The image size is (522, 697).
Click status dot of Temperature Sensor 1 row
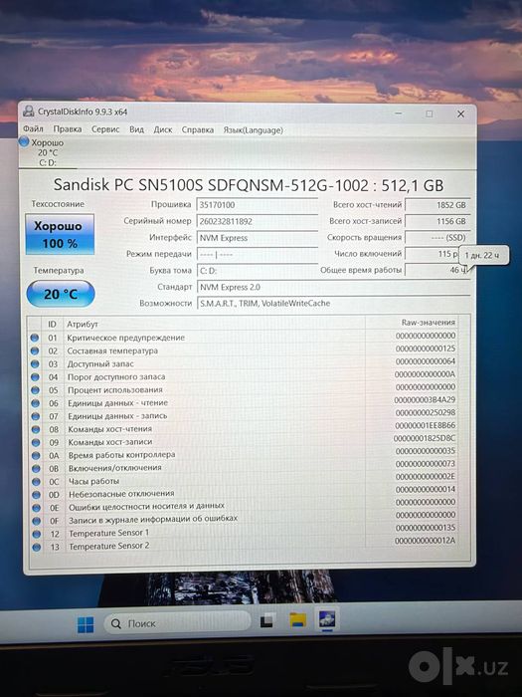click(x=37, y=534)
